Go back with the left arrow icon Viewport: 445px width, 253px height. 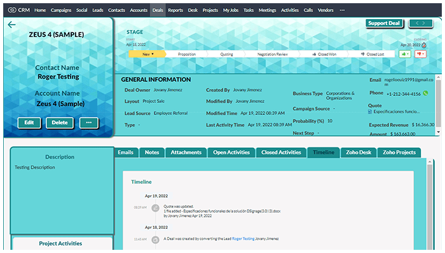pos(11,25)
